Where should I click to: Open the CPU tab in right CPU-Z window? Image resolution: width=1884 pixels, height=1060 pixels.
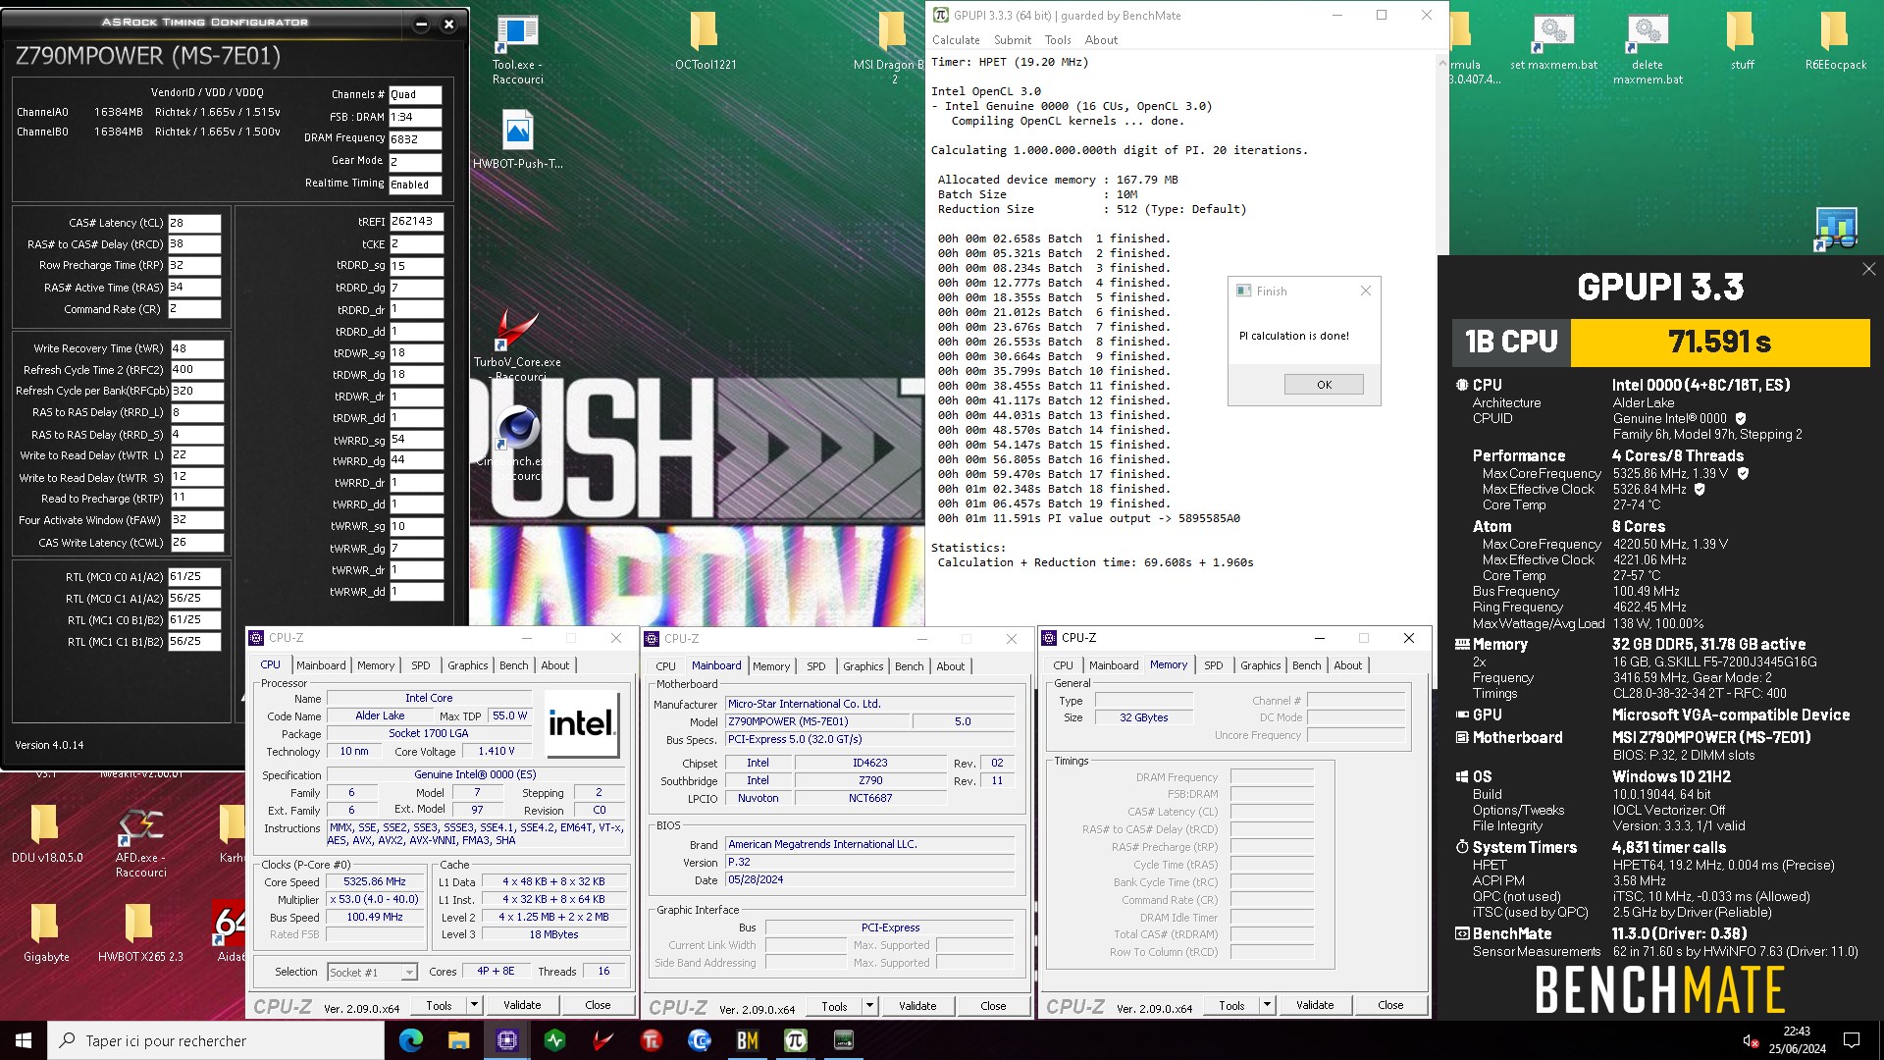tap(1063, 665)
